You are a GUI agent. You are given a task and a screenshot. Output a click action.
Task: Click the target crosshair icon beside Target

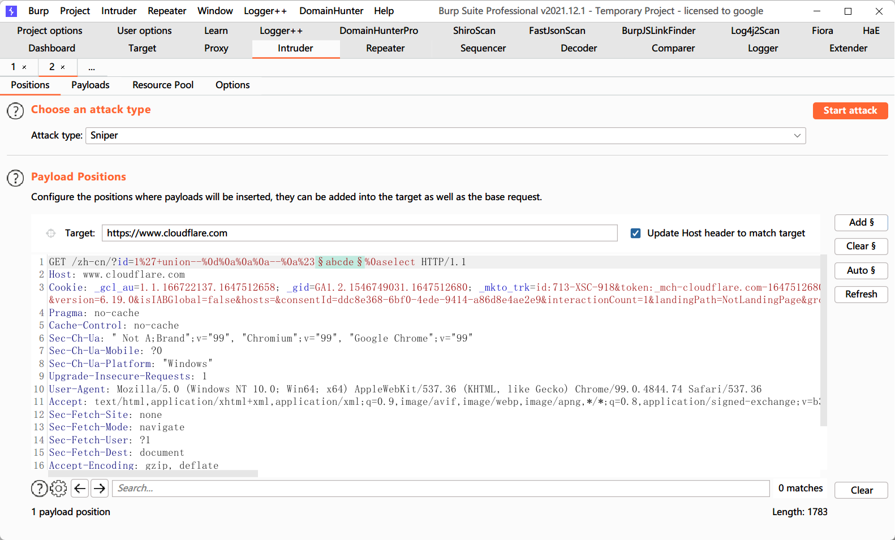[x=51, y=233]
